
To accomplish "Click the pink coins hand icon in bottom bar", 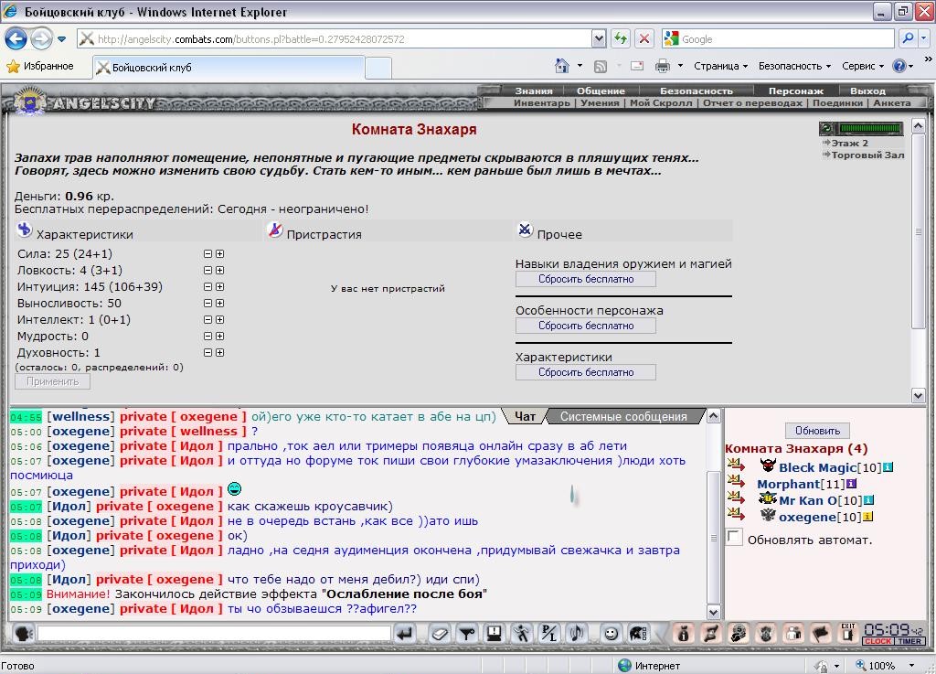I will coord(739,634).
